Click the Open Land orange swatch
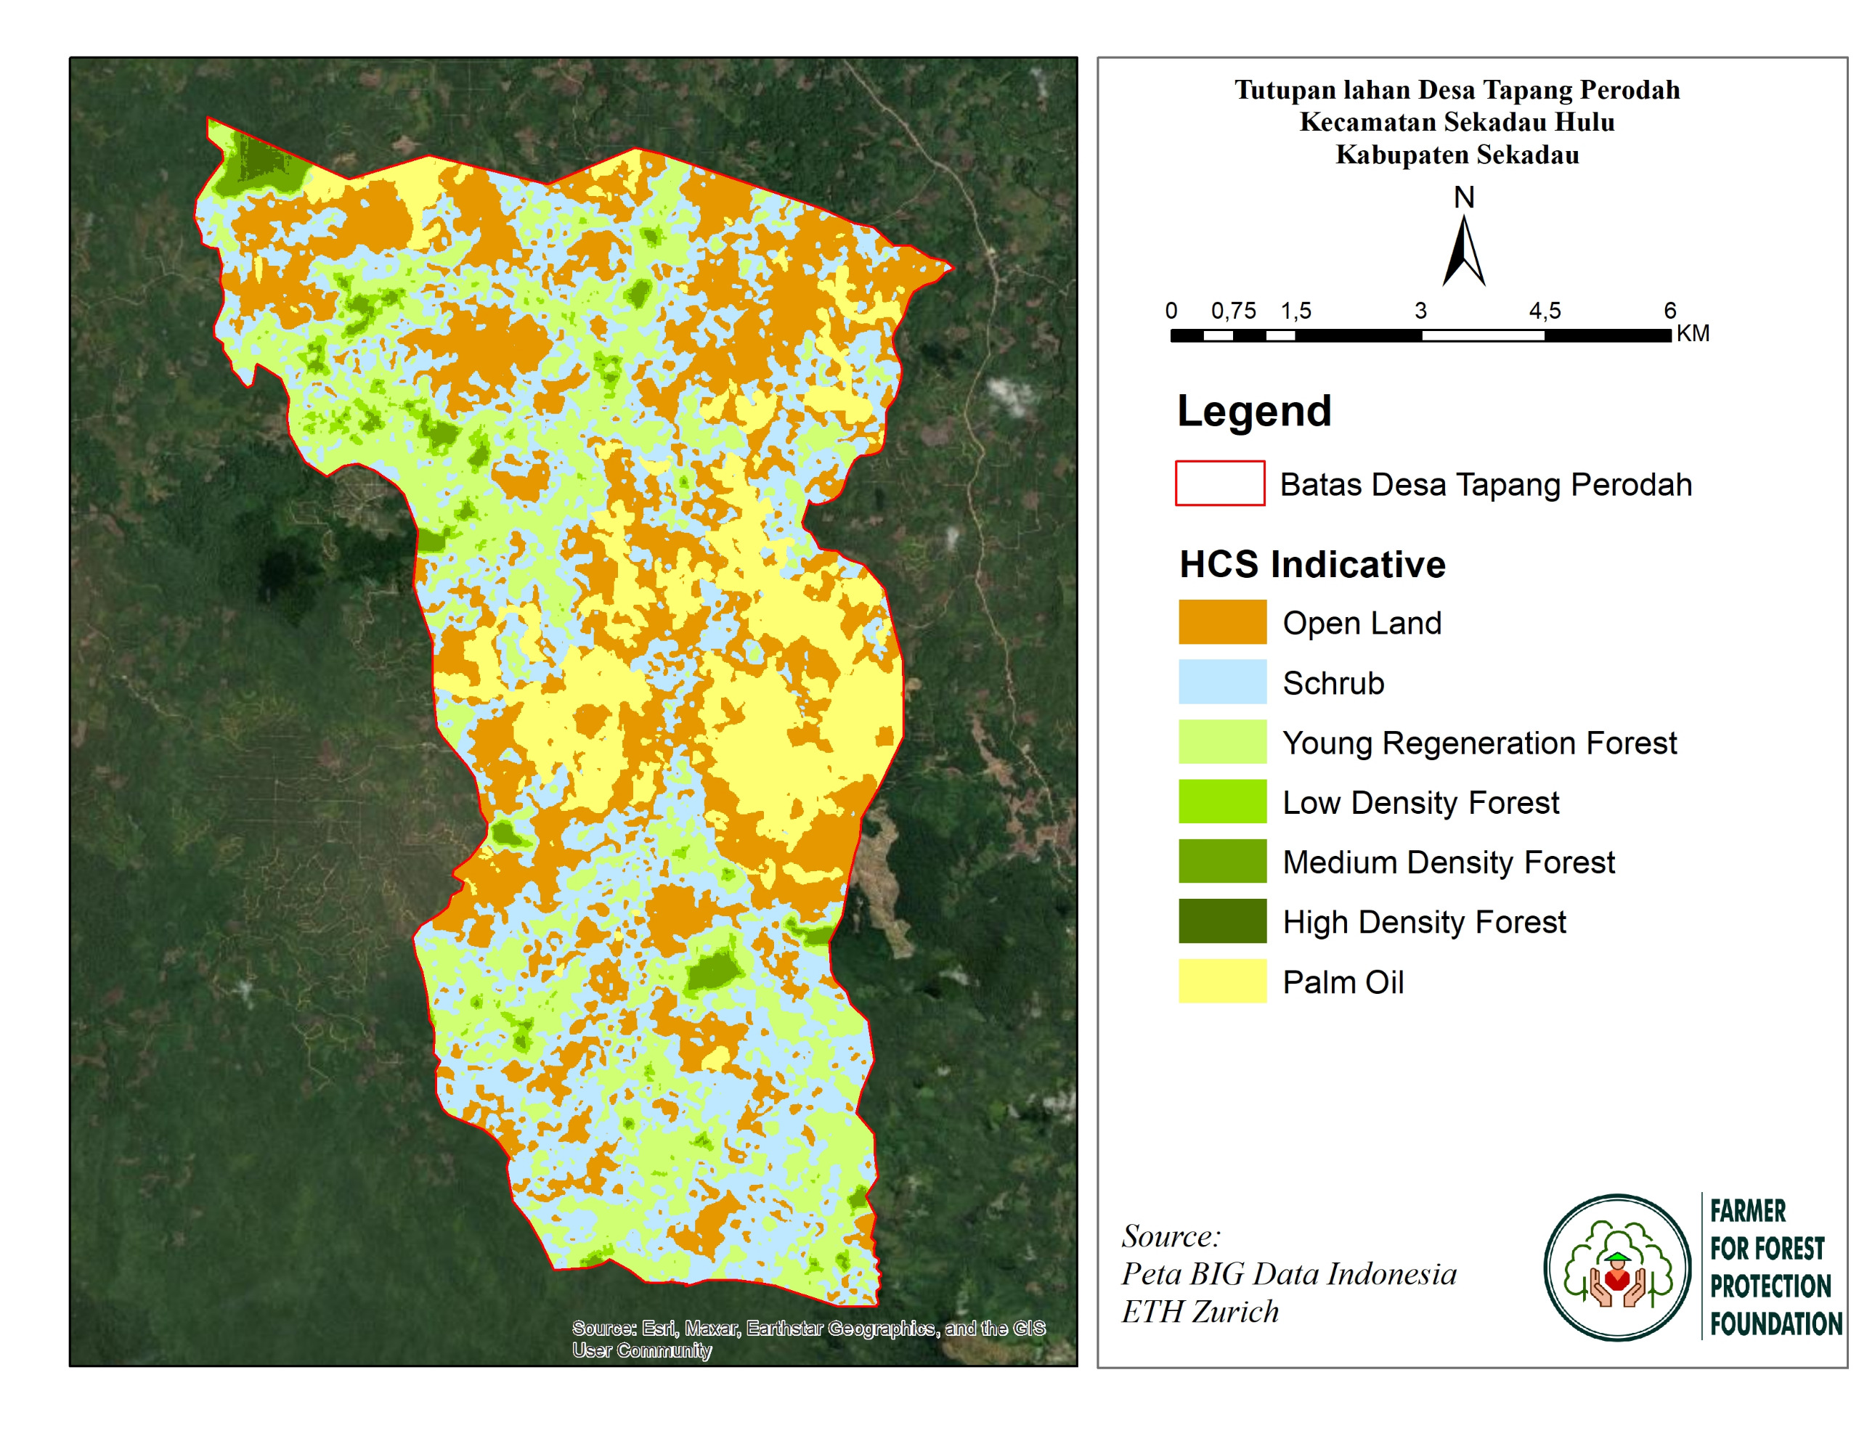Image resolution: width=1859 pixels, height=1436 pixels. tap(1221, 622)
